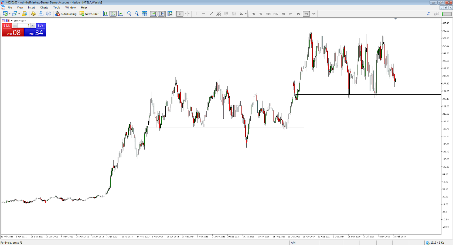Open the Insert menu
This screenshot has height=245, width=453.
(x=31, y=8)
